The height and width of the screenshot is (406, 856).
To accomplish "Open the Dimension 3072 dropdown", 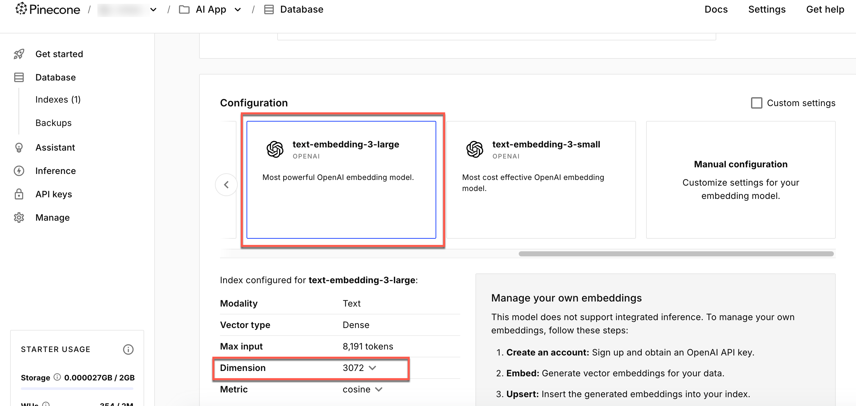I will pyautogui.click(x=359, y=368).
